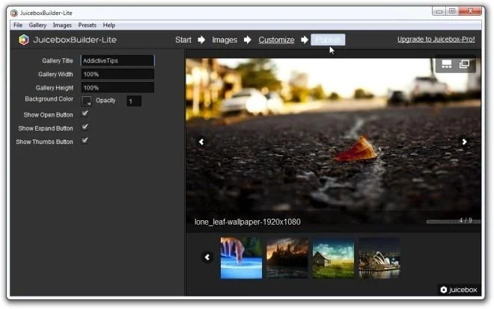Image resolution: width=494 pixels, height=309 pixels.
Task: Click thumbnail strip back arrow
Action: (x=207, y=257)
